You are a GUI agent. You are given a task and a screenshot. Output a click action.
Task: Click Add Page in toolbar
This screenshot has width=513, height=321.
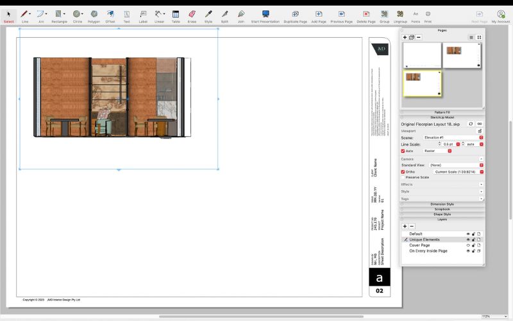(319, 16)
